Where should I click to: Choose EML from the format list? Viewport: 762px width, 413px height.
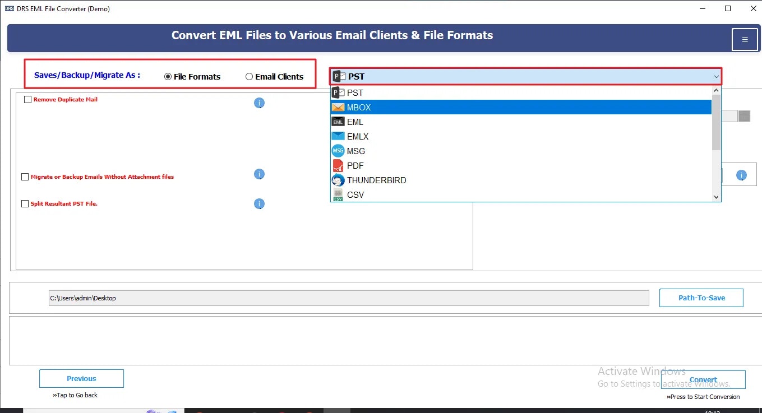pyautogui.click(x=521, y=122)
